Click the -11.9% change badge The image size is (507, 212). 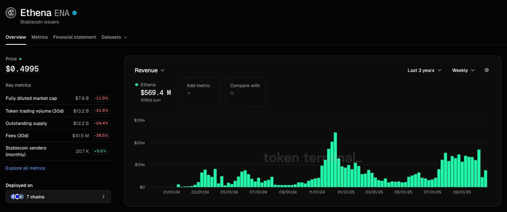click(101, 98)
